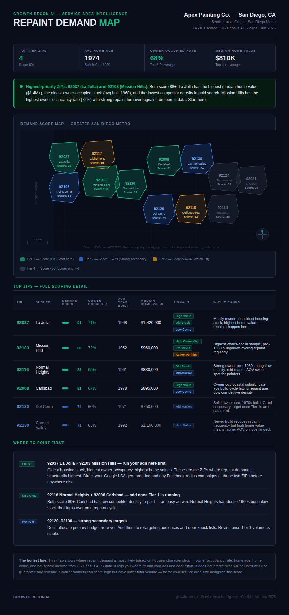Click the compass icon on the demand map
The height and width of the screenshot is (615, 289).
coord(262,234)
